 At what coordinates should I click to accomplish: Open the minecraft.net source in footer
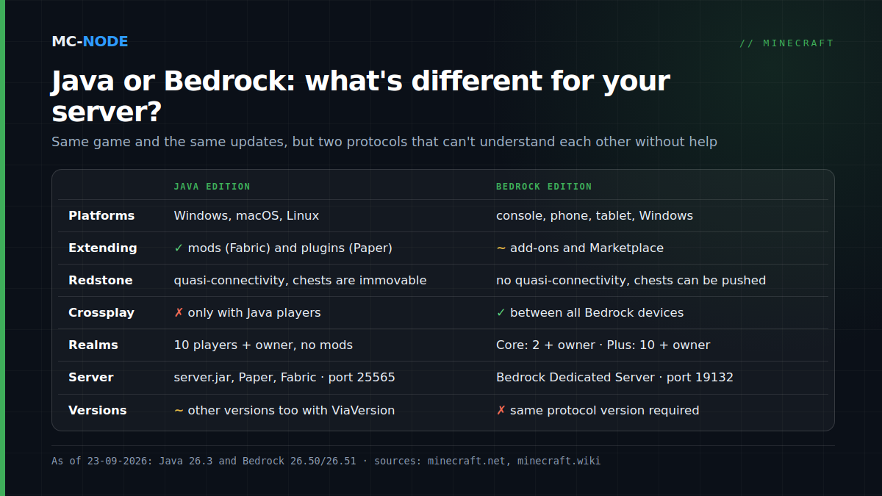point(467,461)
